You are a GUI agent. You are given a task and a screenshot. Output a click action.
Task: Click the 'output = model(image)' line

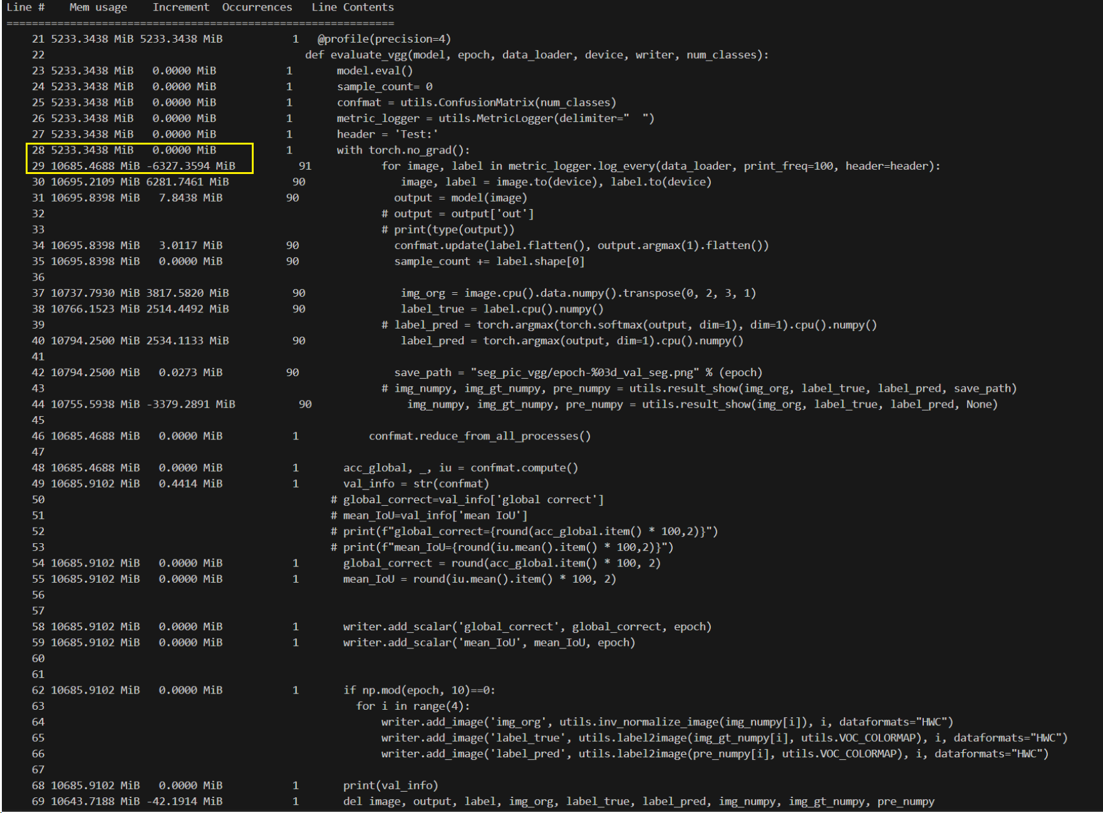tap(461, 198)
